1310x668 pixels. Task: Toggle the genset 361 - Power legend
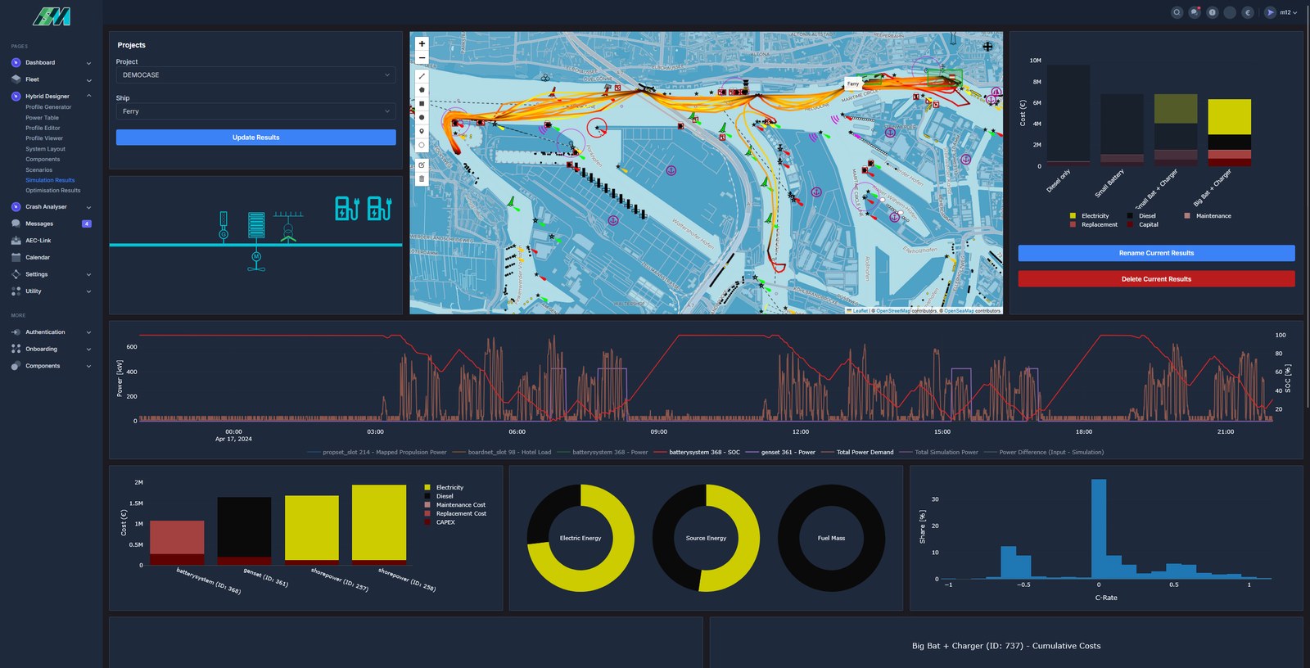click(780, 452)
